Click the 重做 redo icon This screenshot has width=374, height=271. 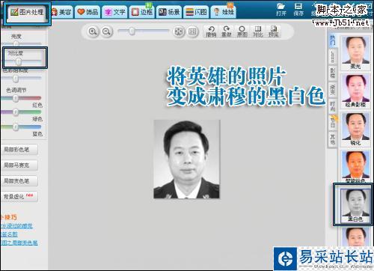tap(227, 31)
